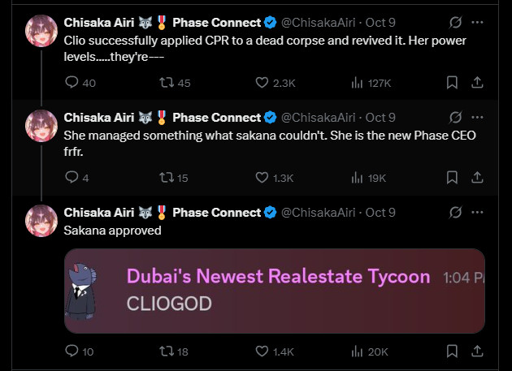Open more options on the first tweet

[479, 23]
